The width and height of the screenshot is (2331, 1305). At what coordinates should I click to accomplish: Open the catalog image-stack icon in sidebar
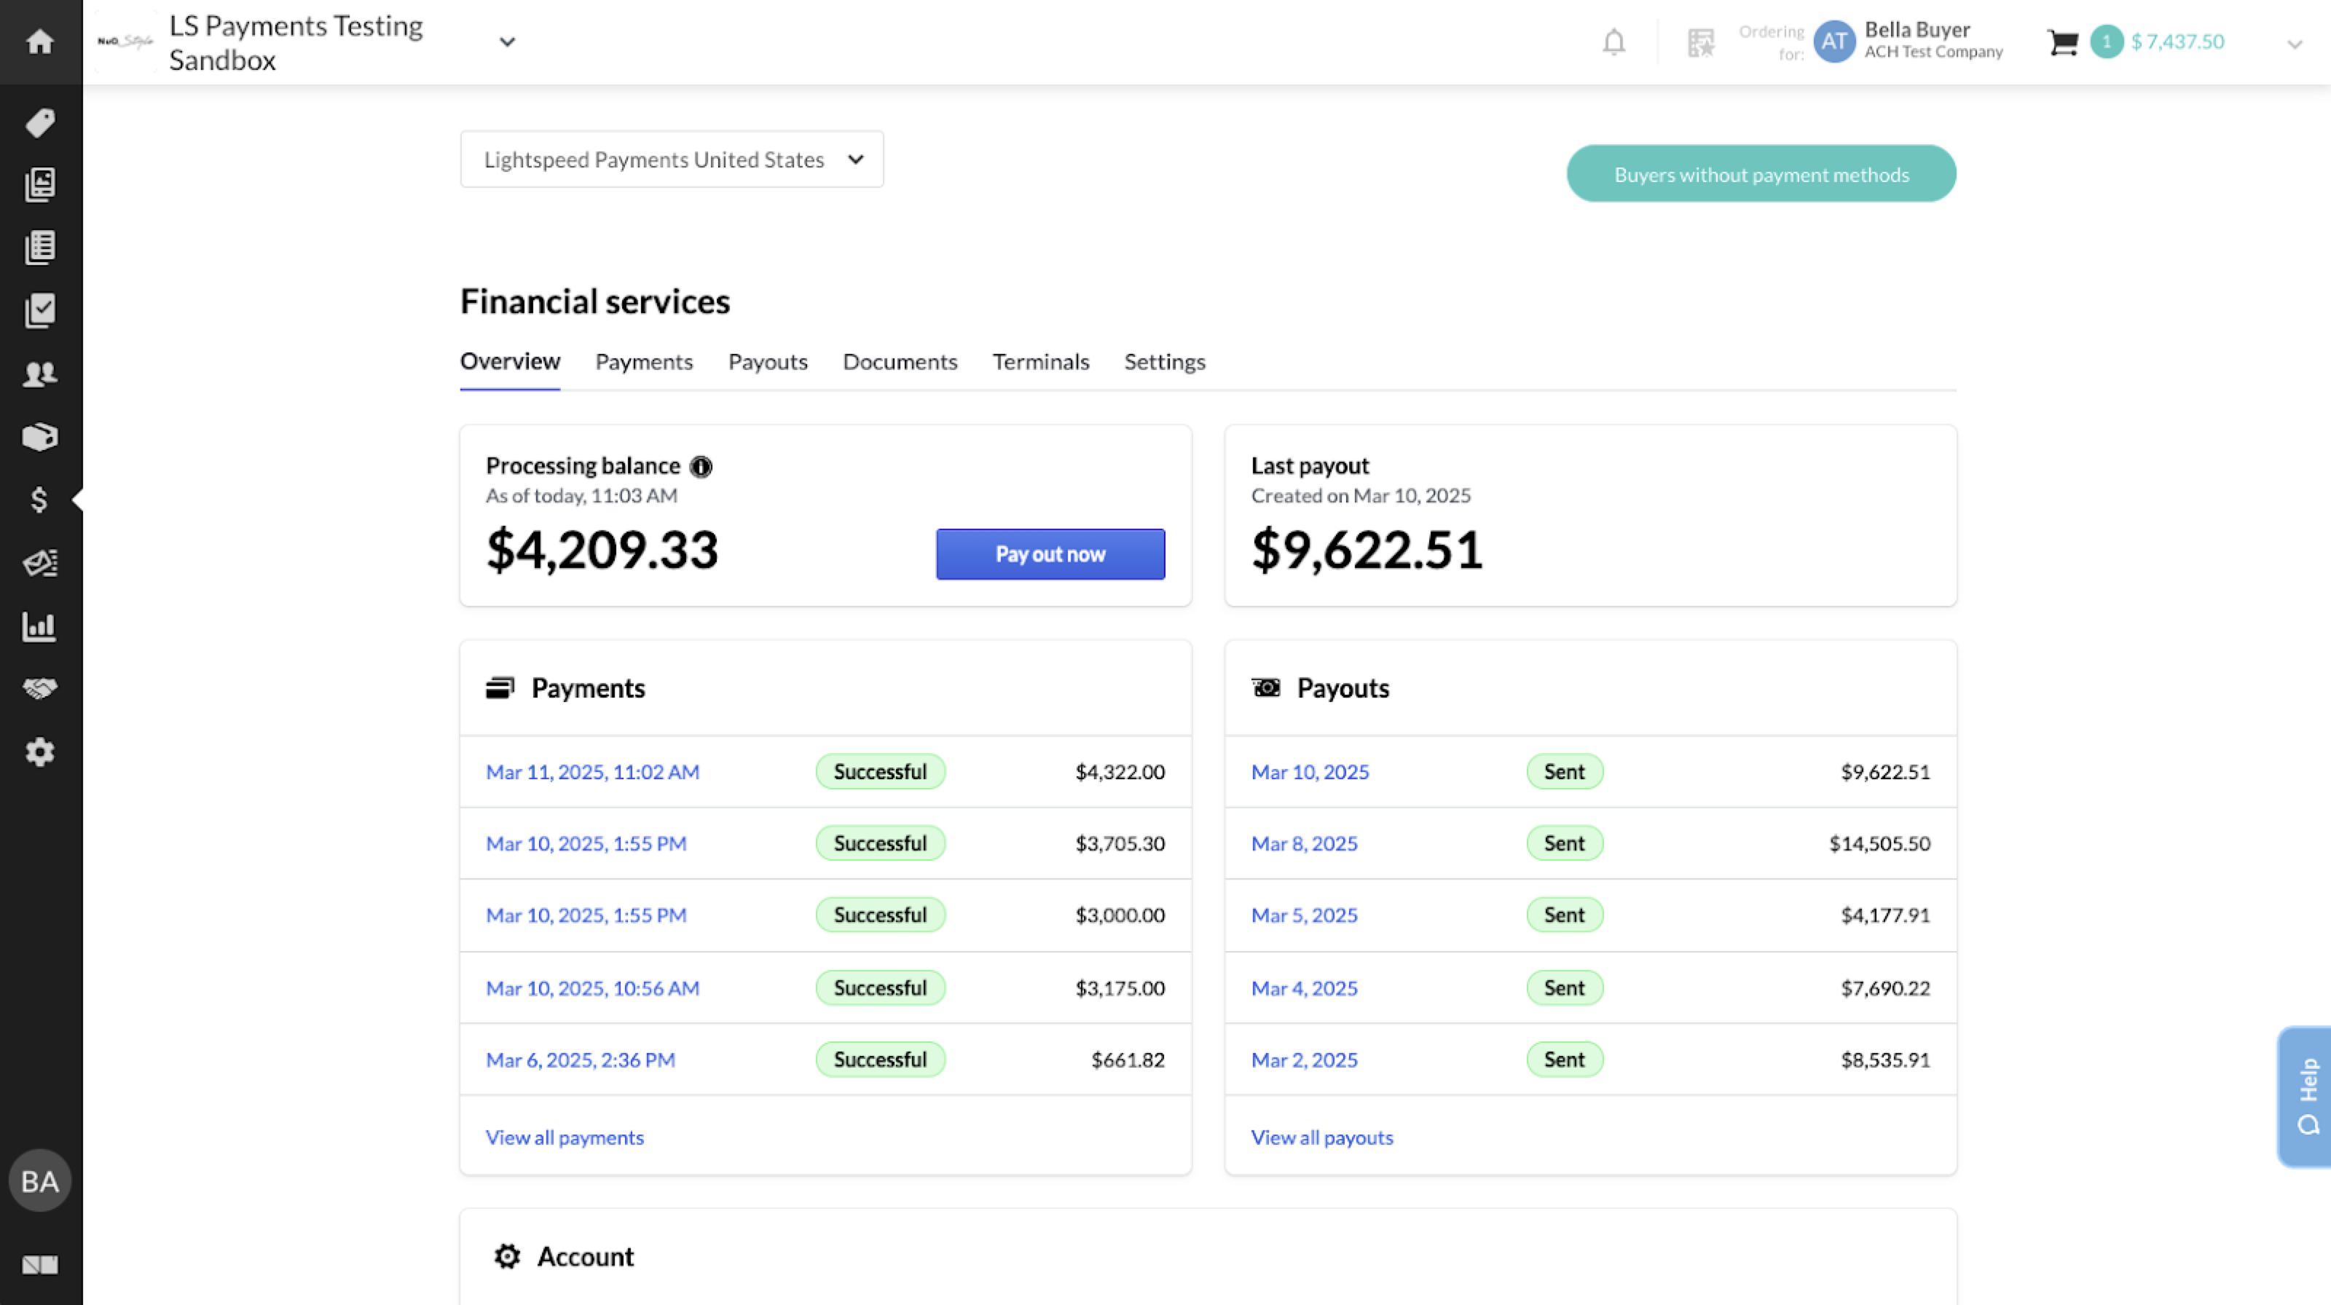(x=40, y=184)
